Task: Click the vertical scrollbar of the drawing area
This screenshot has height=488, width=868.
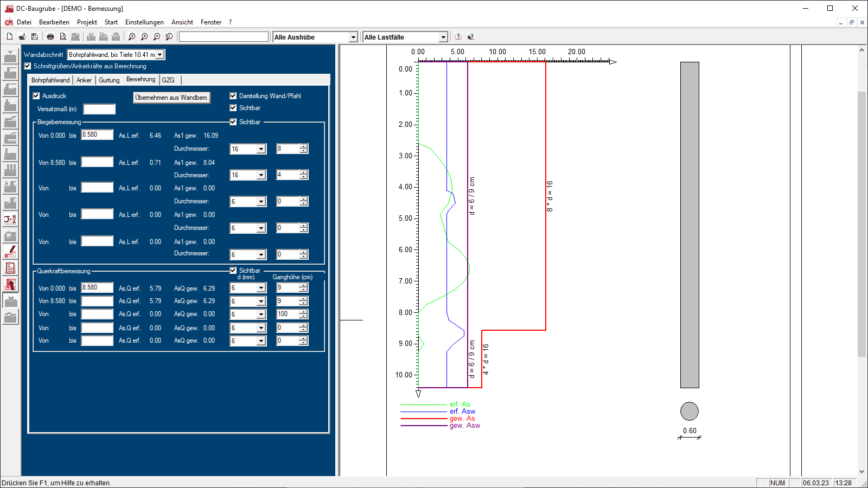Action: tap(861, 217)
